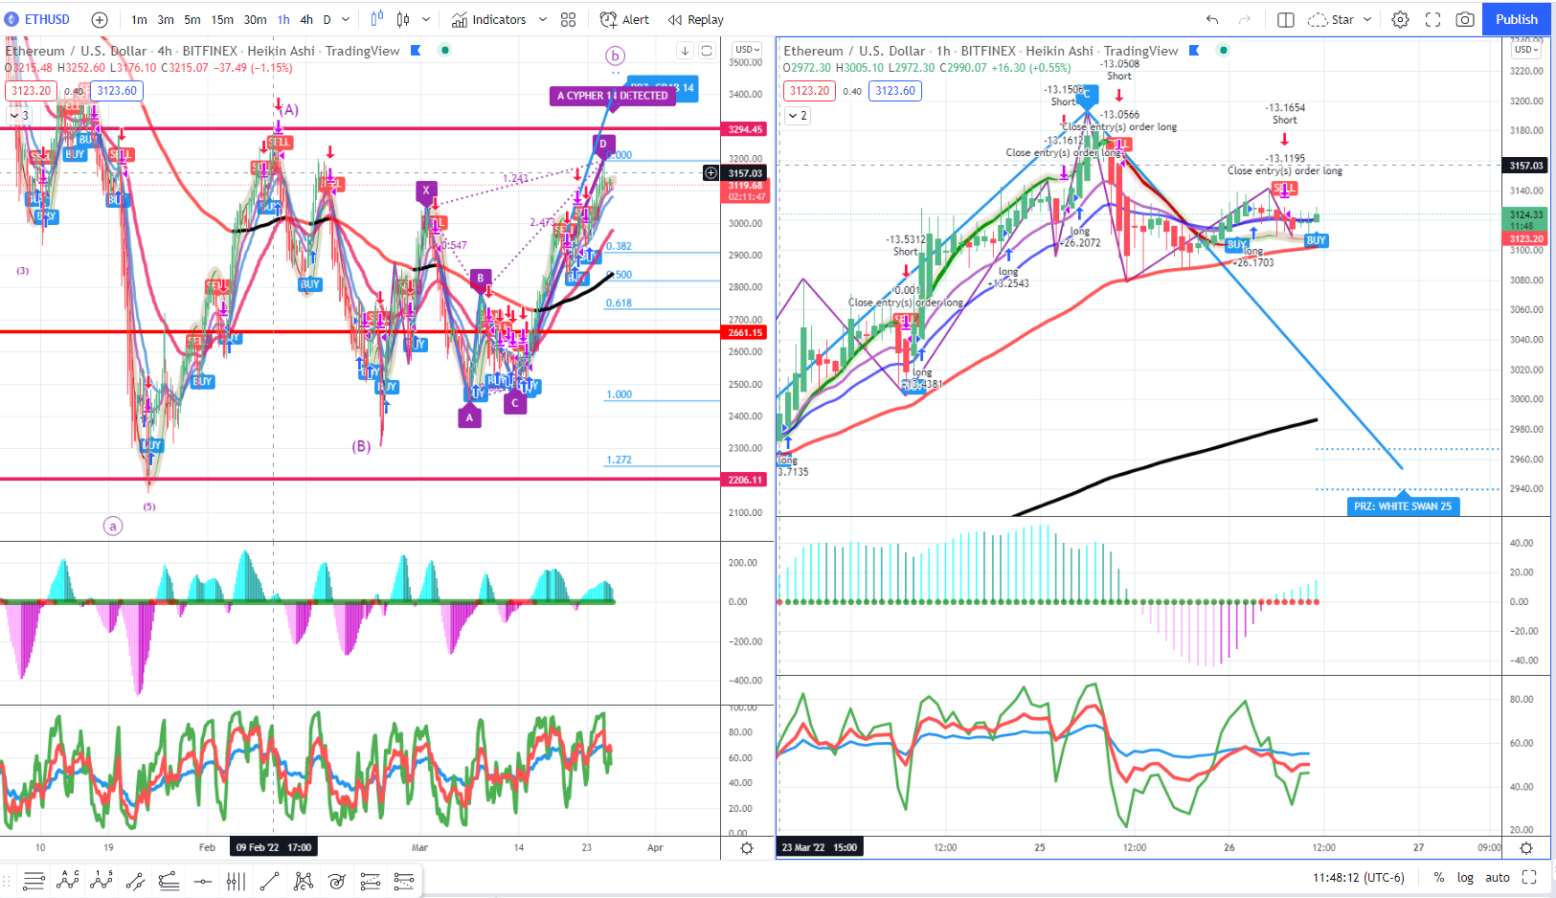
Task: Click the sell price 3123.20 on 4h chart
Action: click(x=32, y=91)
